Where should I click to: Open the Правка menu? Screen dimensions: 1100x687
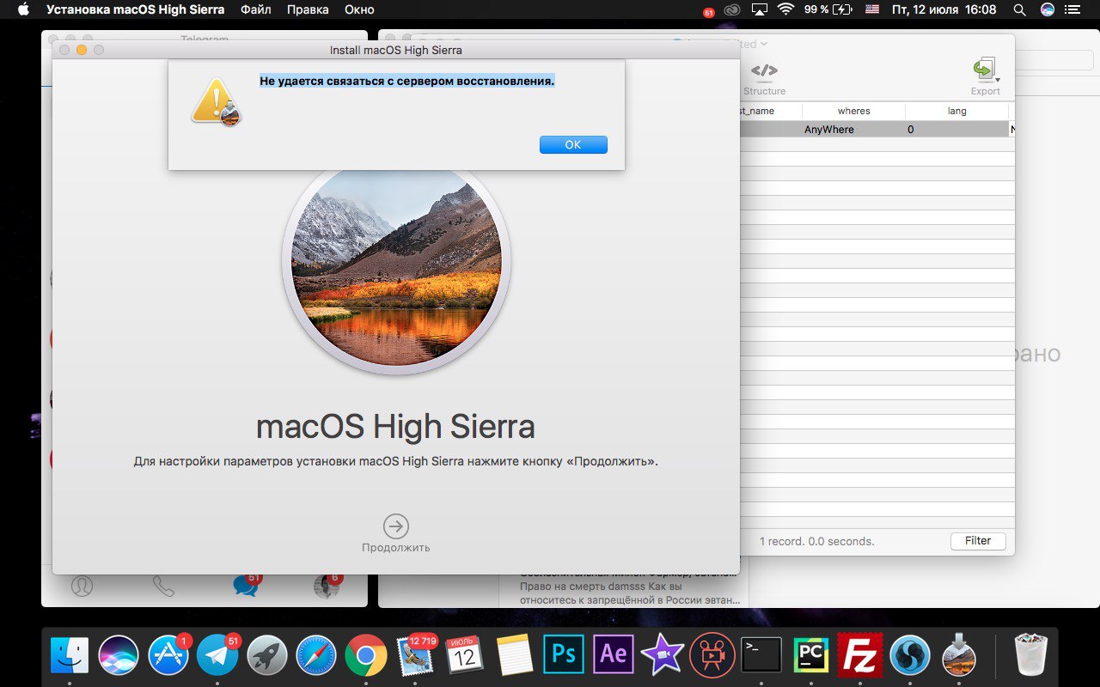308,10
